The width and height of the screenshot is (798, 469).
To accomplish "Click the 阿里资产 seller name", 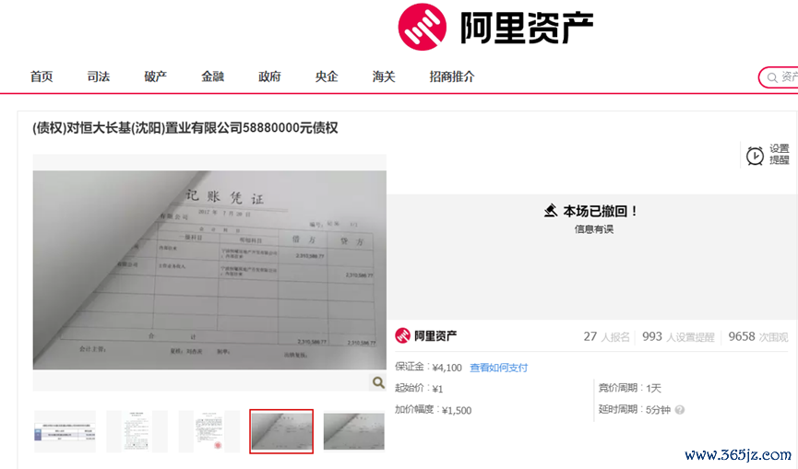I will [435, 336].
